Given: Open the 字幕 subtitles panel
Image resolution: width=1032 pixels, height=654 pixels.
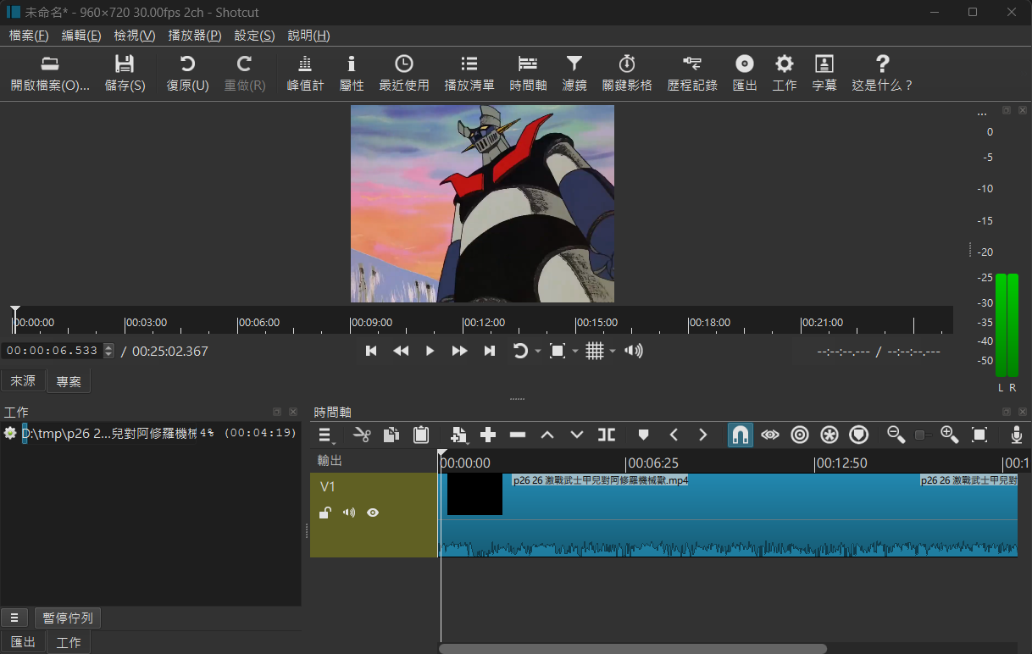Looking at the screenshot, I should tap(824, 74).
